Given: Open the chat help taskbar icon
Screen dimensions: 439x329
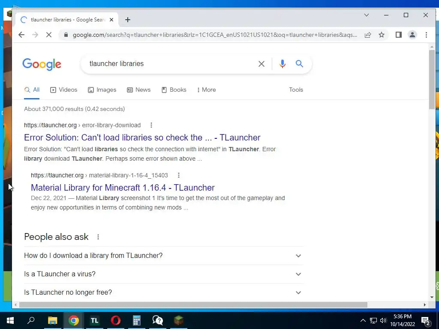Looking at the screenshot, I should click(x=158, y=320).
